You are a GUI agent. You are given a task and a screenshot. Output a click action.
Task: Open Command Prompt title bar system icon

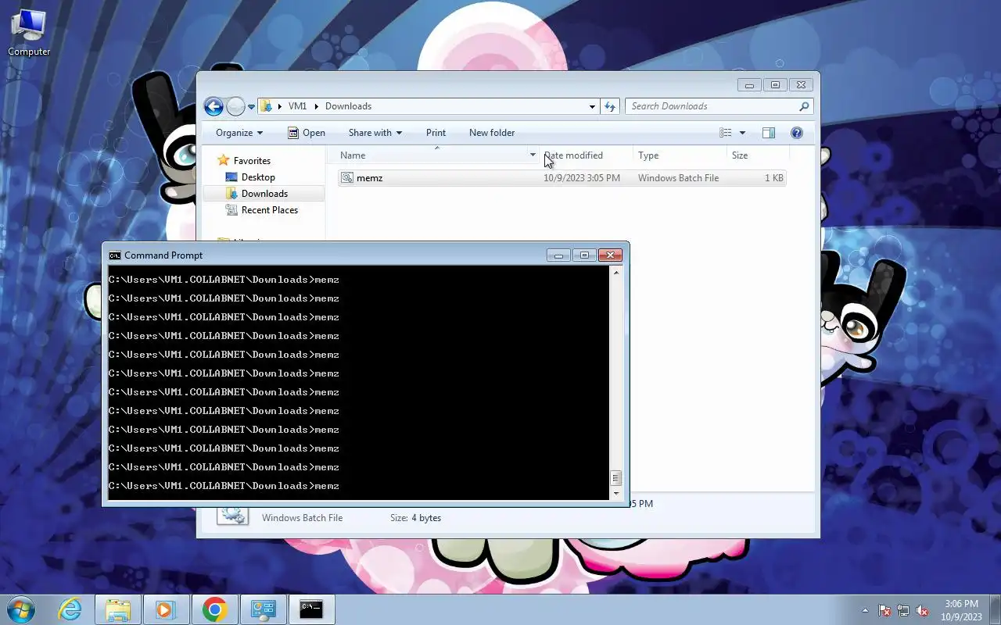click(115, 255)
